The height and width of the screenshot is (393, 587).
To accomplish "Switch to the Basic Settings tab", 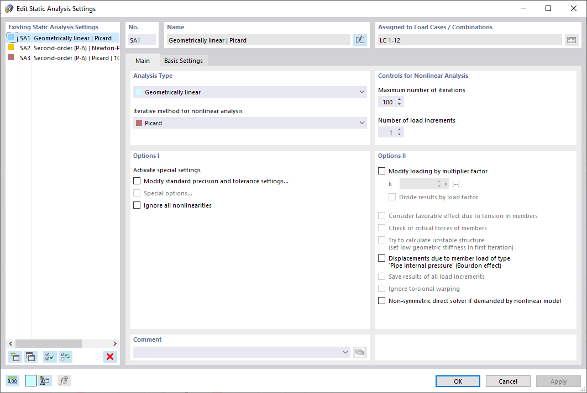I will 184,61.
